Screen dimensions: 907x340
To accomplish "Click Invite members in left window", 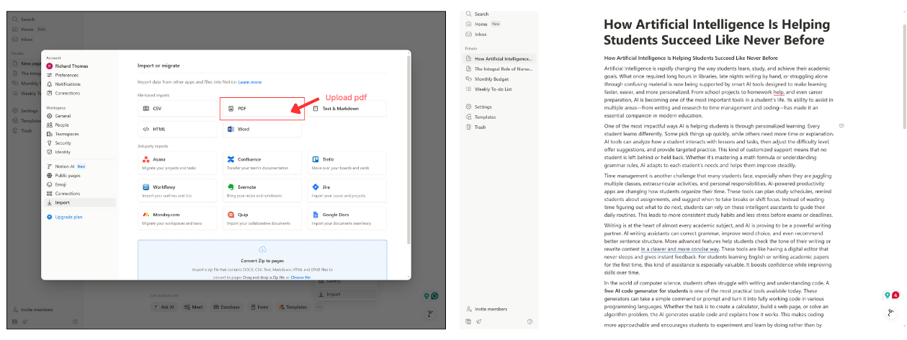I will pyautogui.click(x=34, y=308).
